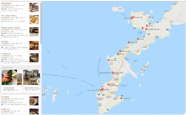
Task: Open the 단보라멘 listing in results
Action: click(20, 46)
